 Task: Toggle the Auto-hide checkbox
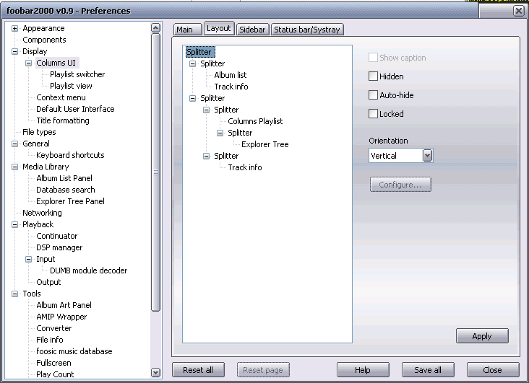[x=373, y=95]
